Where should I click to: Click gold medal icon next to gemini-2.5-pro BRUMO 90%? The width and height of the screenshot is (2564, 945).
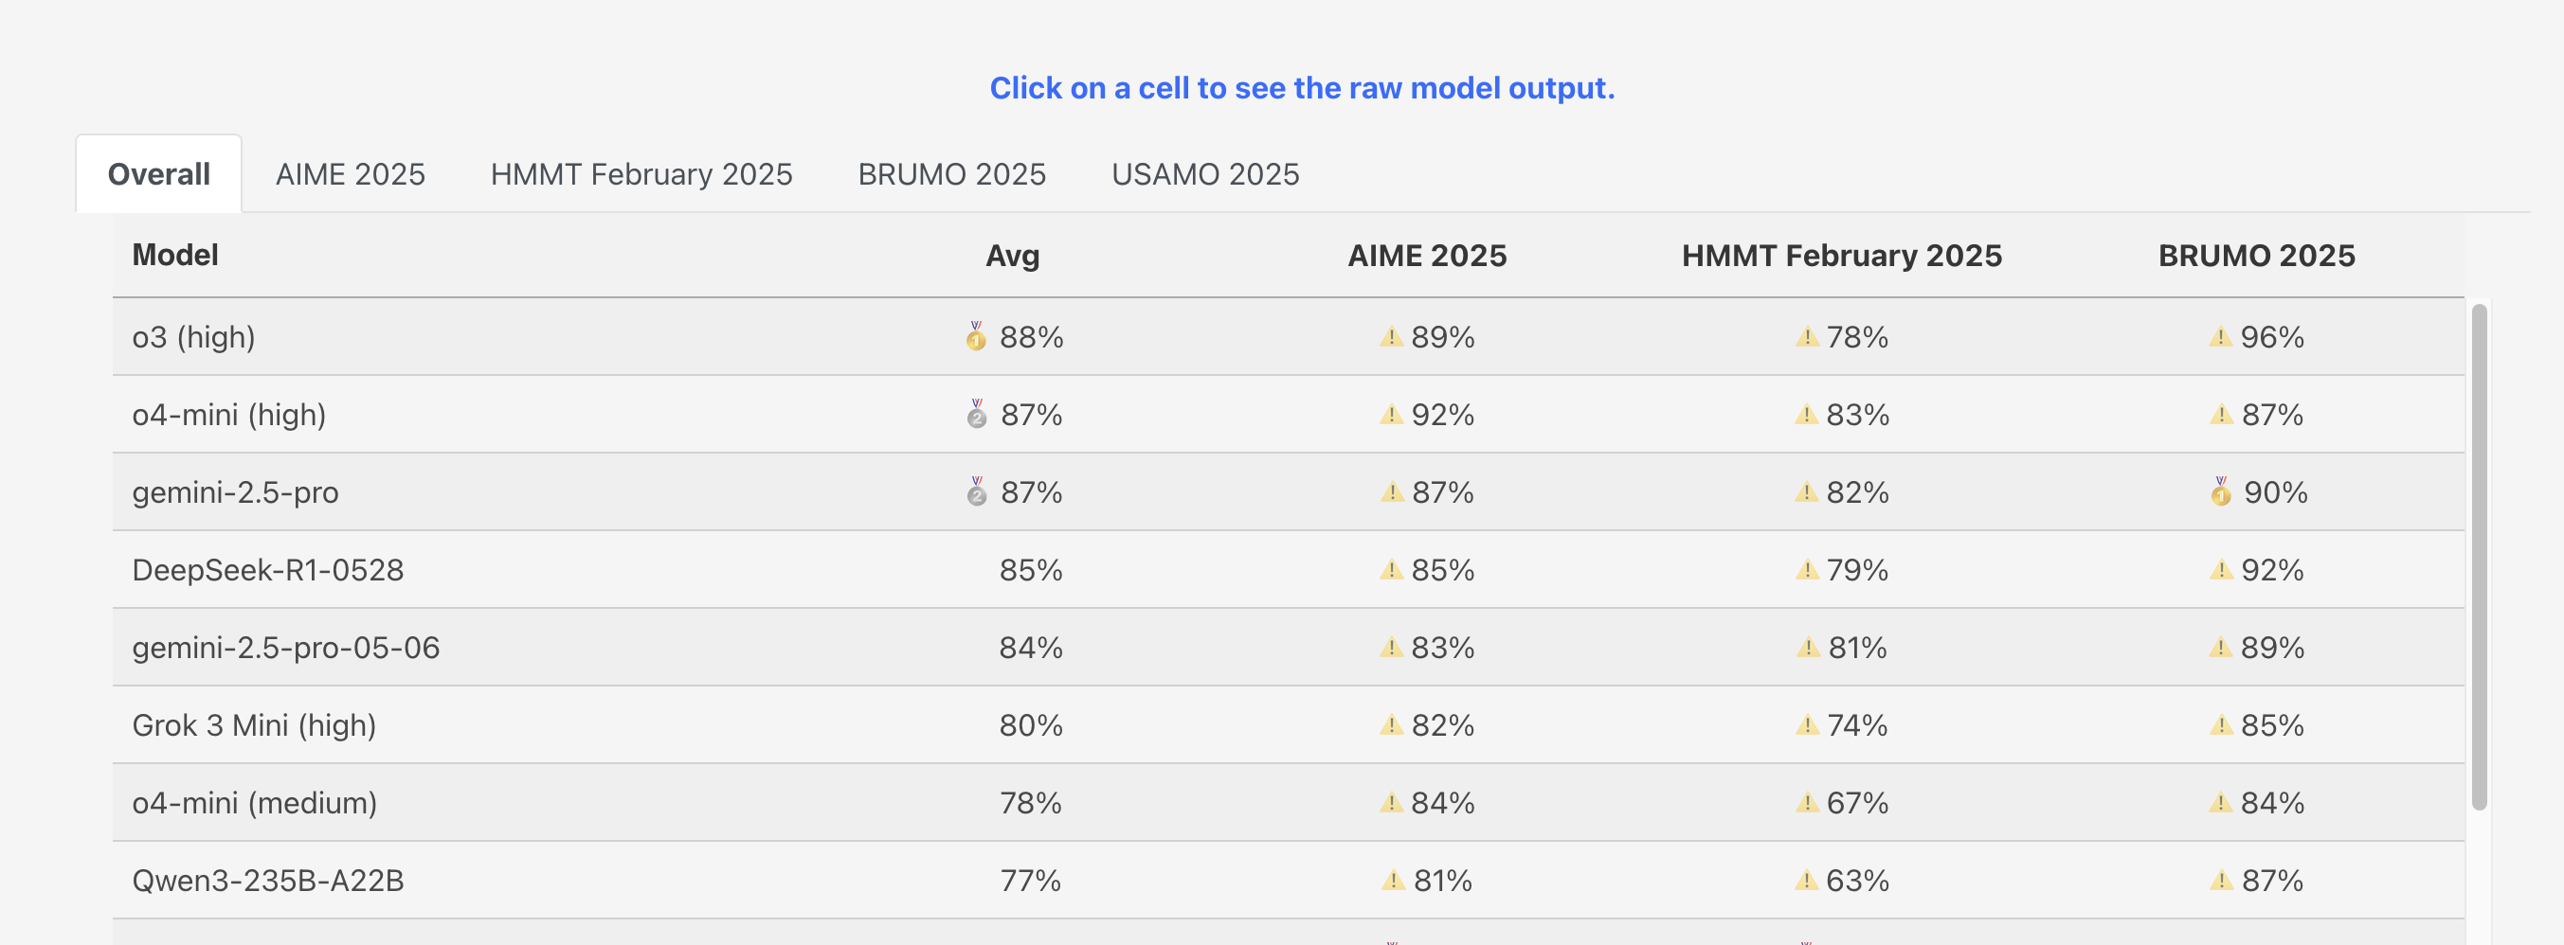click(x=2220, y=492)
